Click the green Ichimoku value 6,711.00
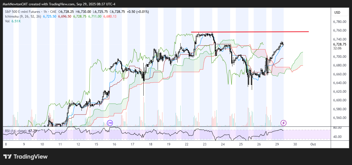This screenshot has height=165, width=352. tap(95, 16)
